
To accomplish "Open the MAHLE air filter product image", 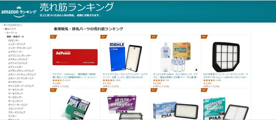I will click(125, 57).
